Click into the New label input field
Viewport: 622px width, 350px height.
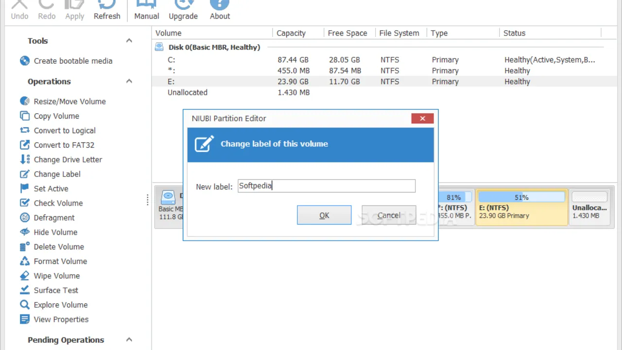point(327,186)
